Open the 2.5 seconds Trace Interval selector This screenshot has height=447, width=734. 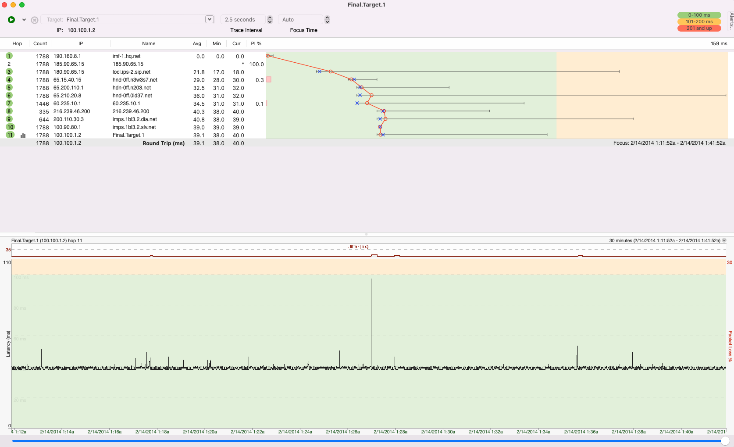coord(244,19)
